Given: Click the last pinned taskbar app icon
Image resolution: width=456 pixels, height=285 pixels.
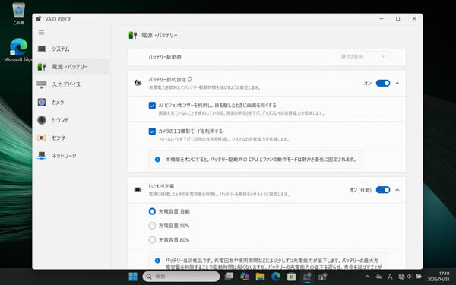Looking at the screenshot, I should coord(322,277).
